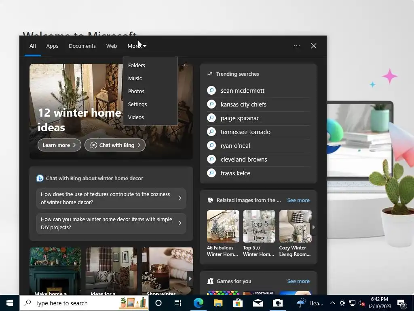Launch Microsoft Edge from taskbar
414x311 pixels.
pos(198,303)
